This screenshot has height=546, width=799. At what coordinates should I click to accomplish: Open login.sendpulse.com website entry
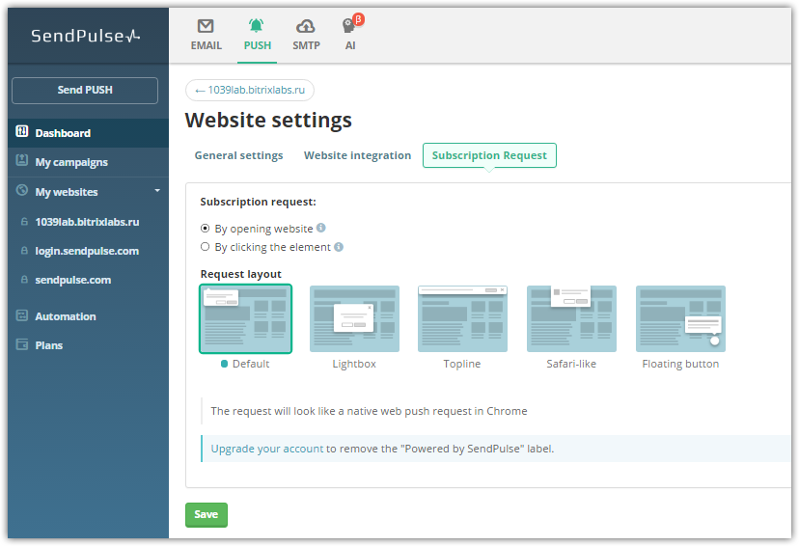(x=86, y=251)
